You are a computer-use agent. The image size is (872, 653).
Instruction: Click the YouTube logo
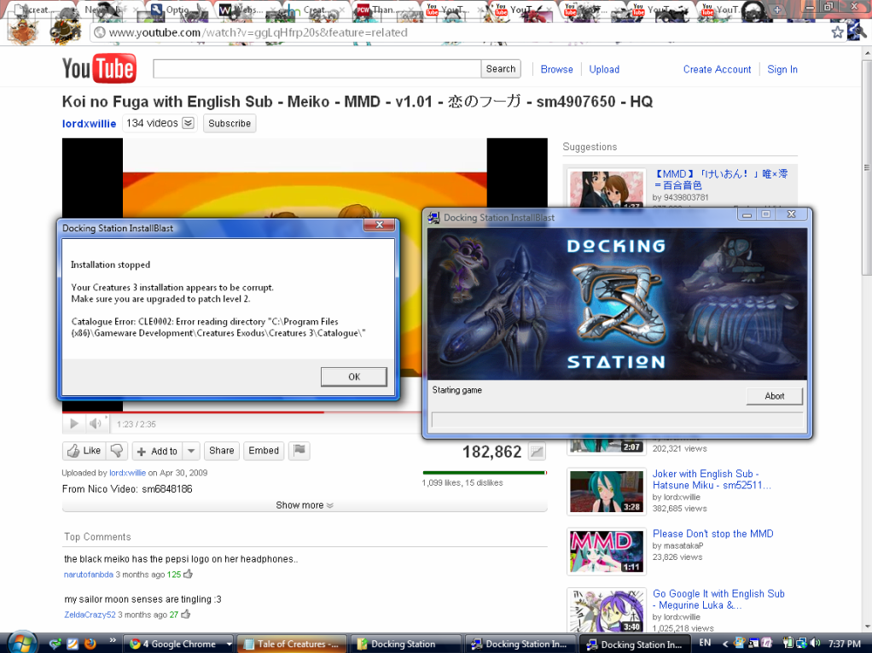98,69
